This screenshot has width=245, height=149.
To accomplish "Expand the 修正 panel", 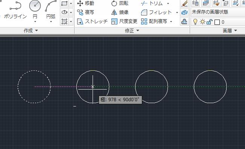I will click(x=132, y=30).
